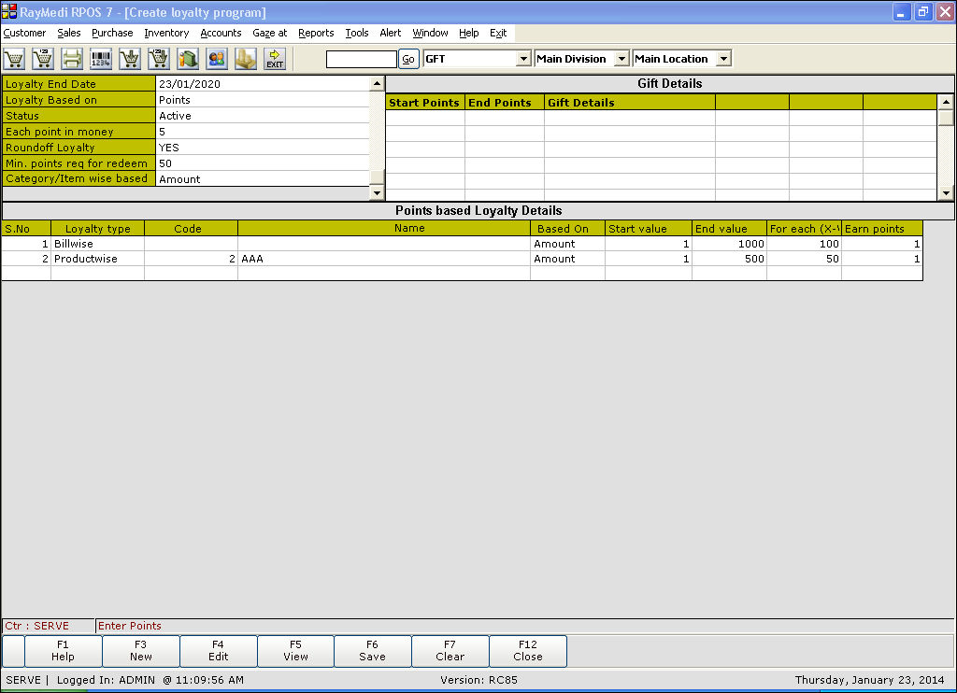957x693 pixels.
Task: Click the Go button
Action: 408,59
